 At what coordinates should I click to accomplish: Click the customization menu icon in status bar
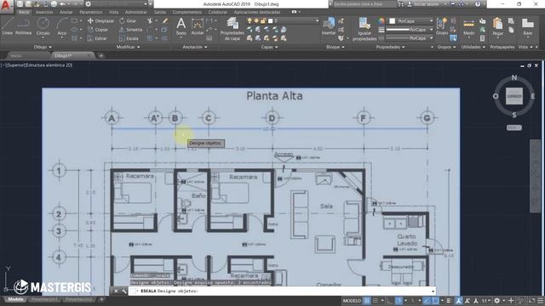[541, 301]
